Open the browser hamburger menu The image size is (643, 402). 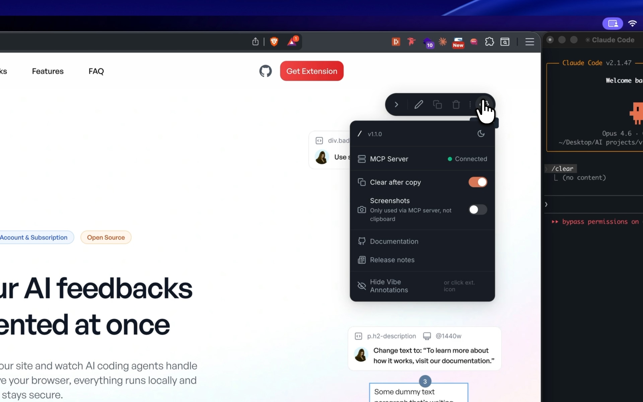coord(529,42)
